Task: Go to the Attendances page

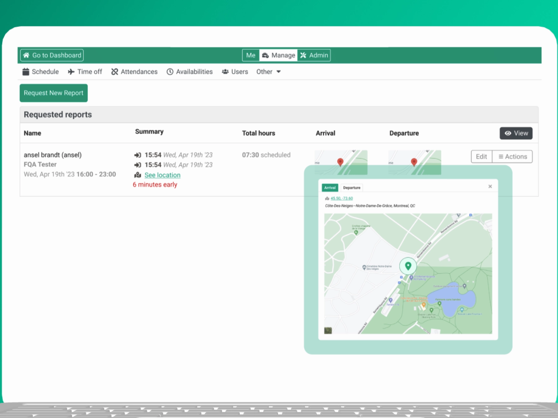Action: coord(134,72)
